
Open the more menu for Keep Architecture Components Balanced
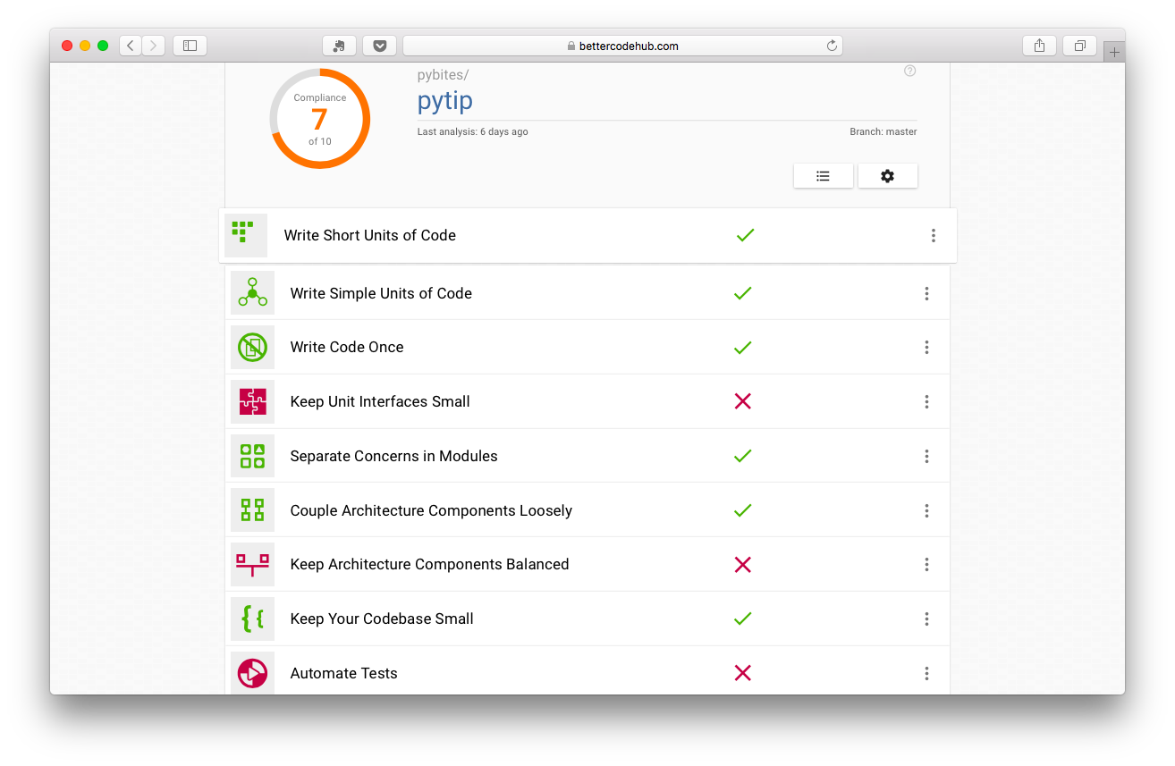(x=926, y=564)
